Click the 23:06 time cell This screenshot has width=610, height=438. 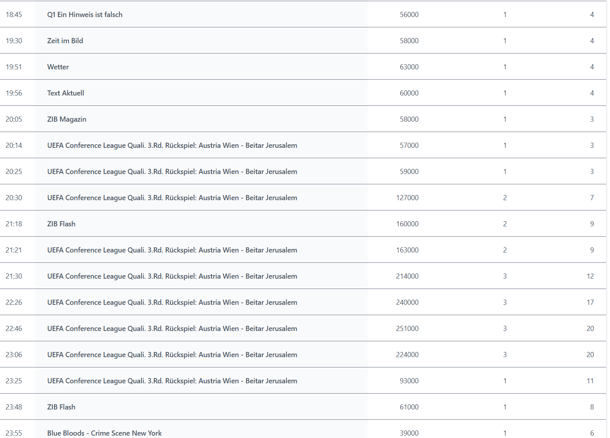coord(14,354)
